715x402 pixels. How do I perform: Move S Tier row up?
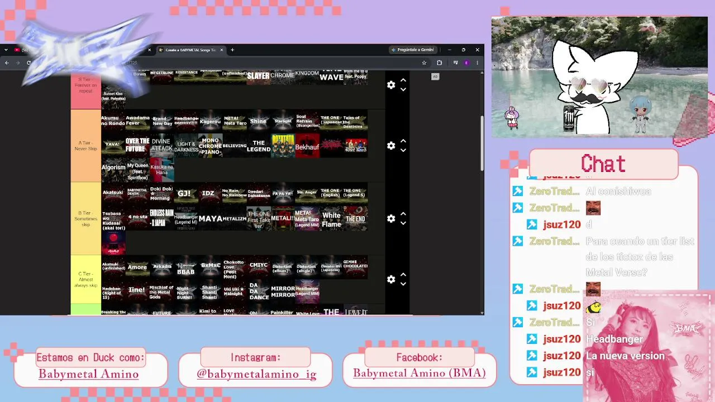403,80
